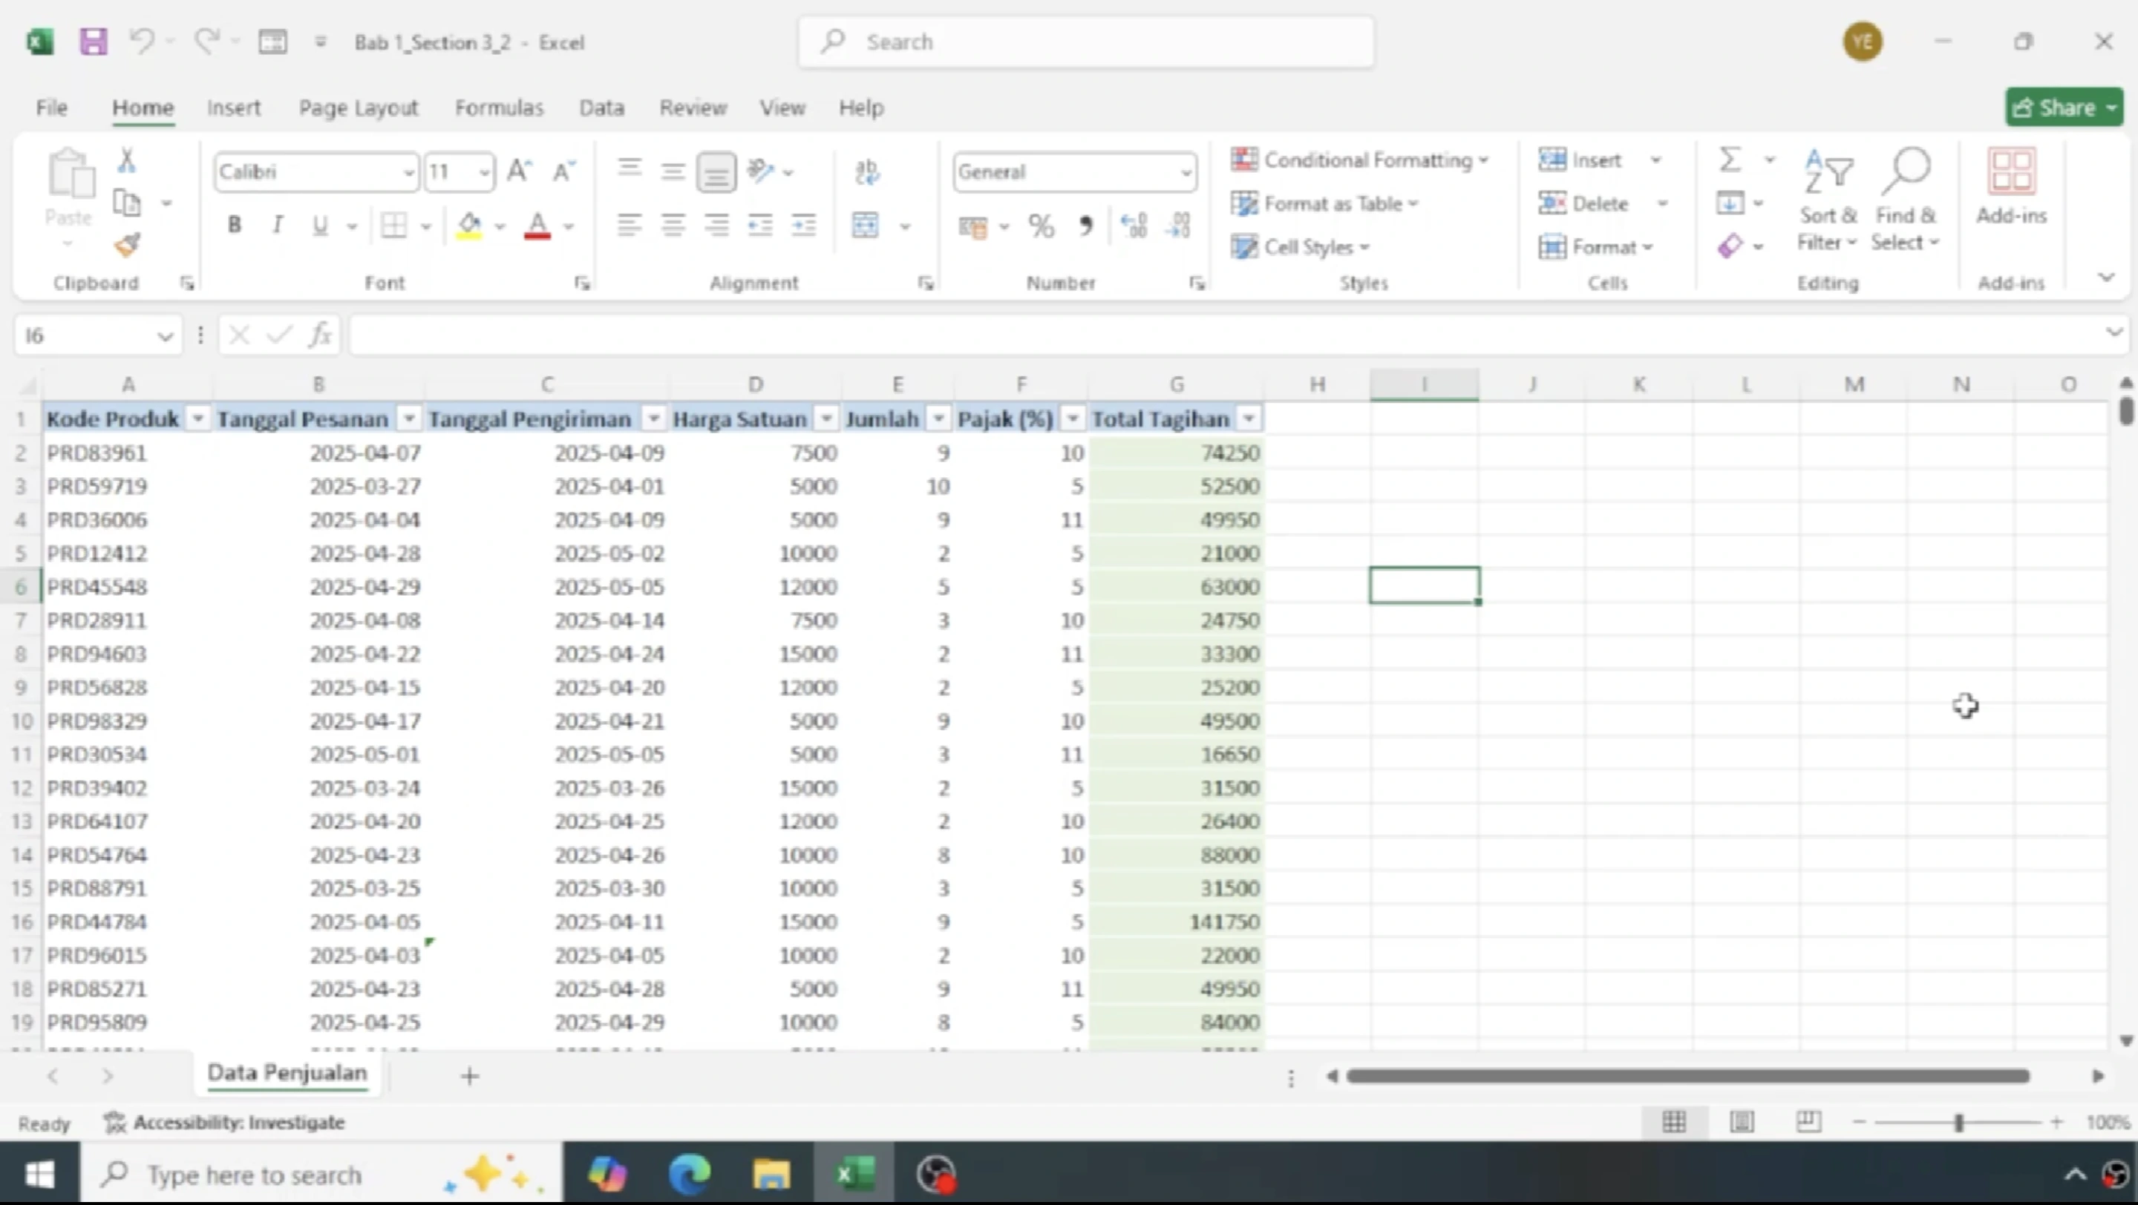Image resolution: width=2138 pixels, height=1205 pixels.
Task: Expand the font size dropdown
Action: pyautogui.click(x=484, y=171)
